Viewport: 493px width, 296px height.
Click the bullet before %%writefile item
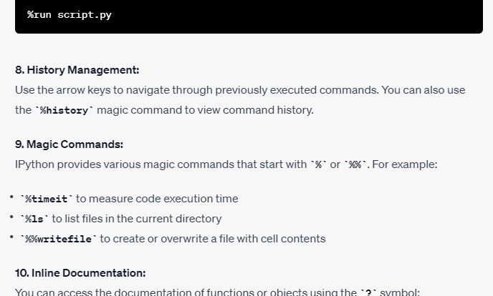[11, 237]
